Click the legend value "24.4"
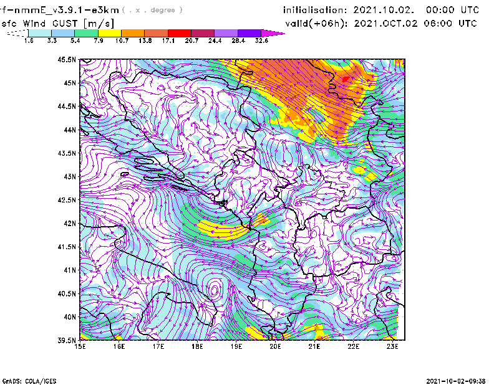This screenshot has width=499, height=385. 215,40
